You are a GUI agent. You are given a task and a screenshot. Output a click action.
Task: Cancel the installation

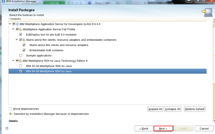(204, 129)
